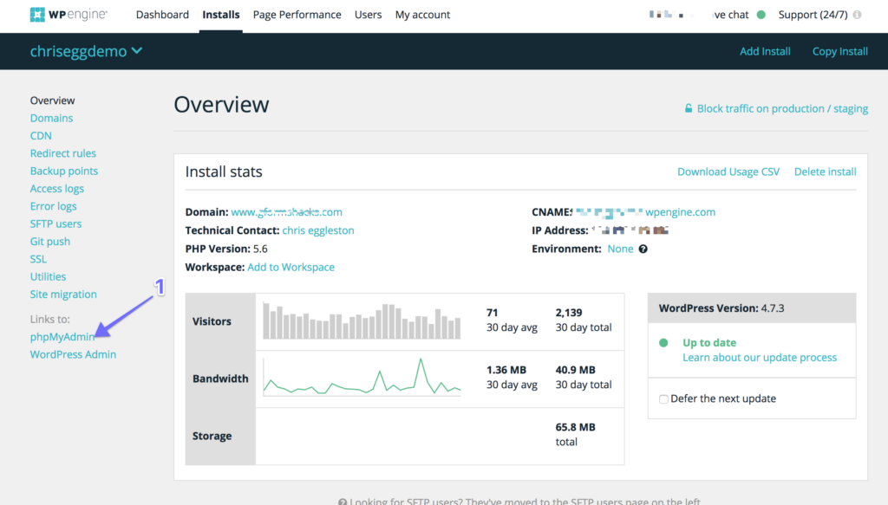The image size is (888, 505).
Task: Click the WP Engine logo
Action: (69, 15)
